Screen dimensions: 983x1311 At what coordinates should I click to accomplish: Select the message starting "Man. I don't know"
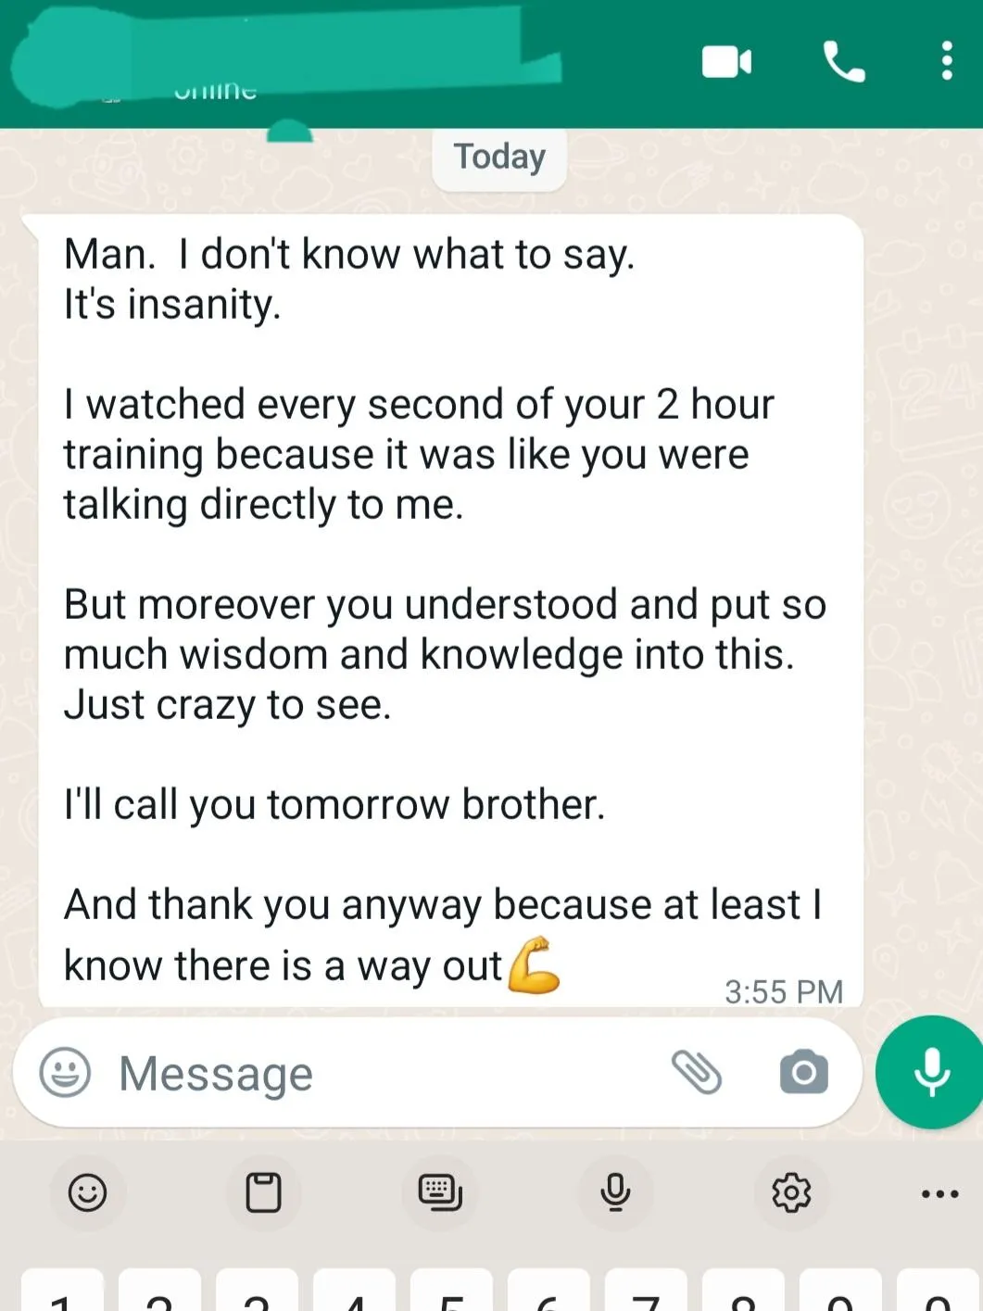pyautogui.click(x=451, y=611)
